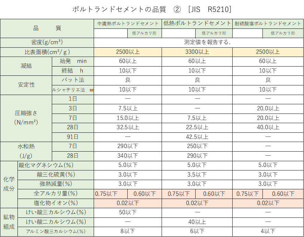Select the 全アルカリ量(%) row label
This screenshot has height=237, width=304.
(55, 193)
